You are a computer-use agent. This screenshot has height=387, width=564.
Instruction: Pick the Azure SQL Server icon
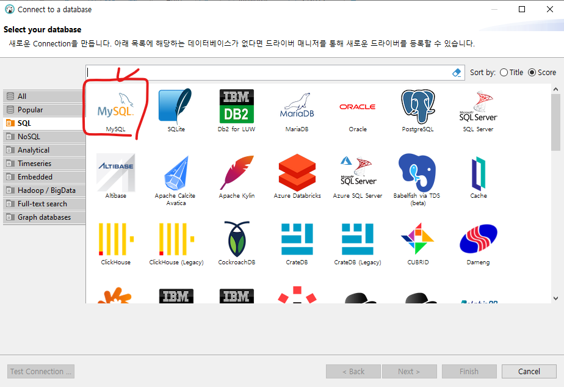358,172
